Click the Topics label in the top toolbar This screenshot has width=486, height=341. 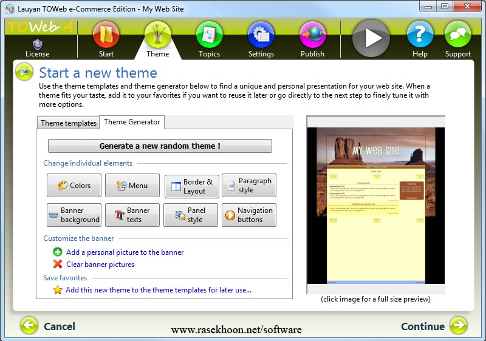[209, 54]
